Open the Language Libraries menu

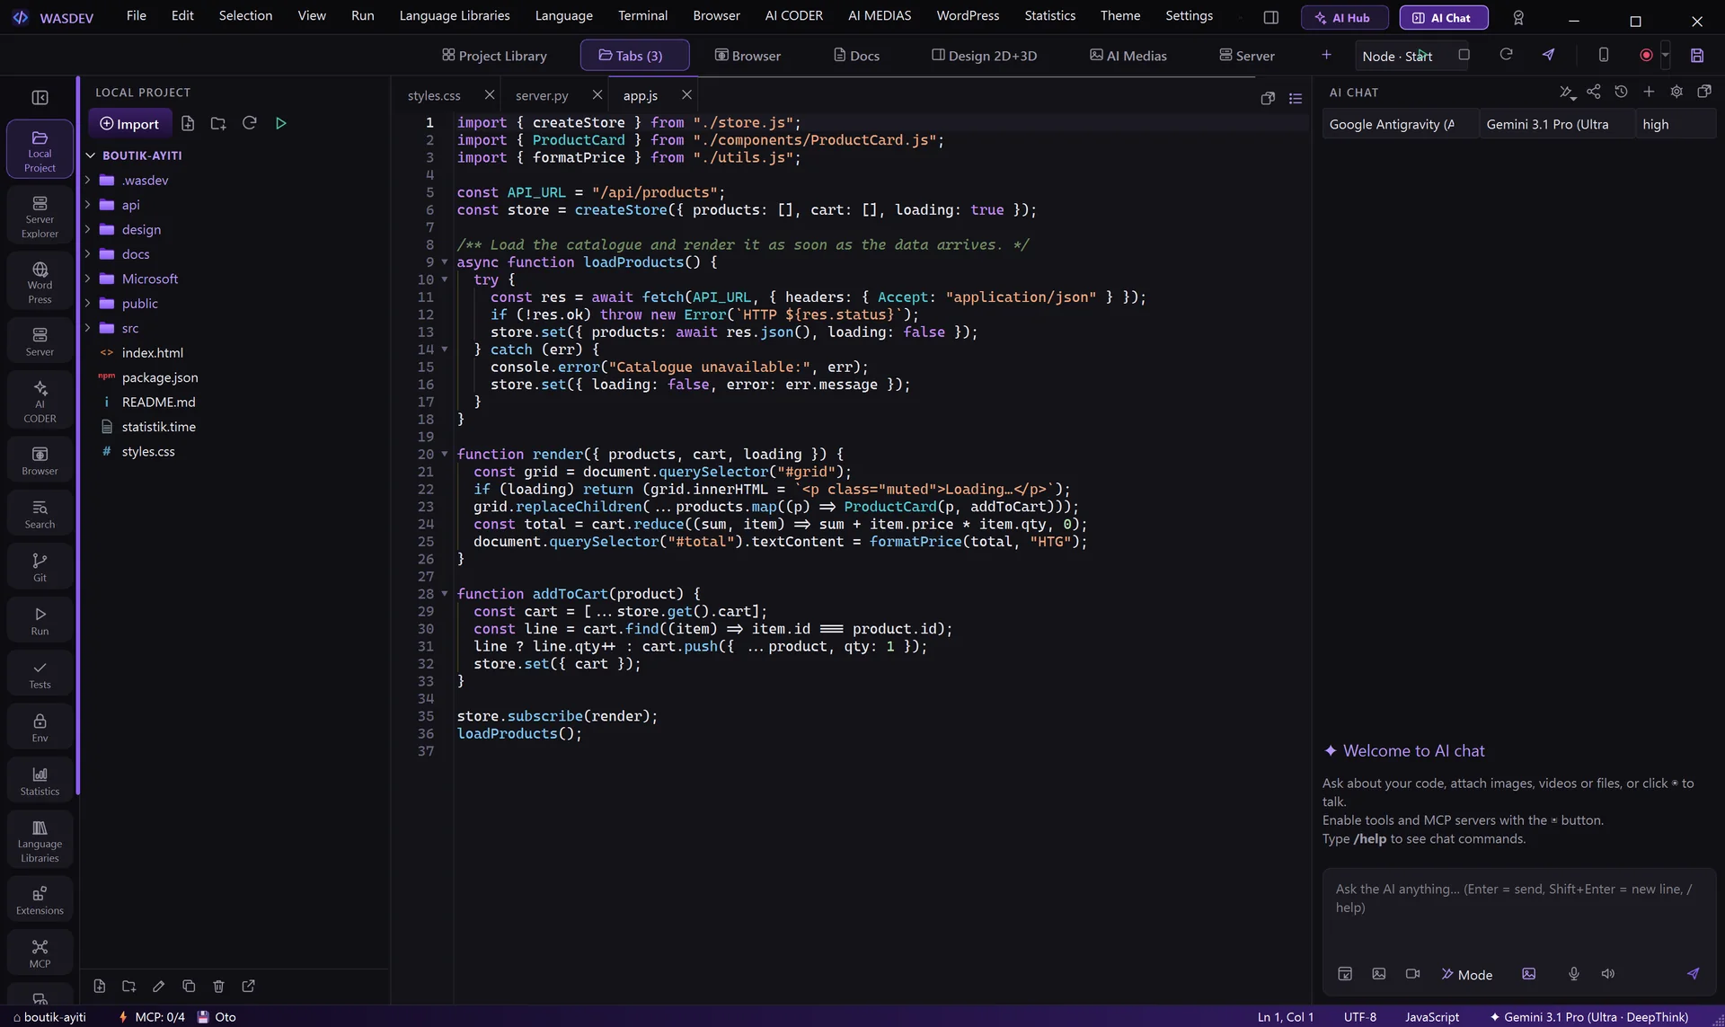[x=455, y=15]
